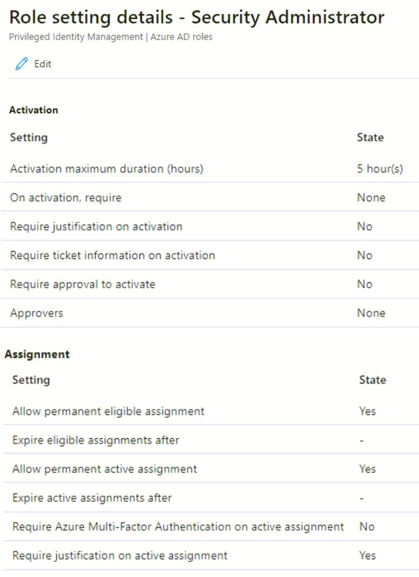This screenshot has height=577, width=419.
Task: Click the Approvers setting row
Action: tap(37, 313)
